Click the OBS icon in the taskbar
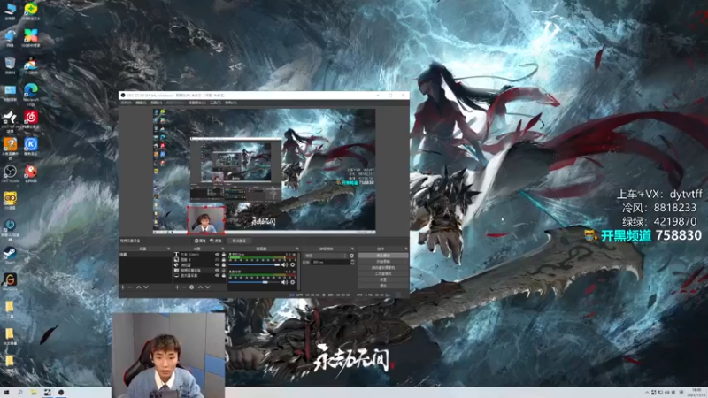The height and width of the screenshot is (398, 708). tap(61, 393)
